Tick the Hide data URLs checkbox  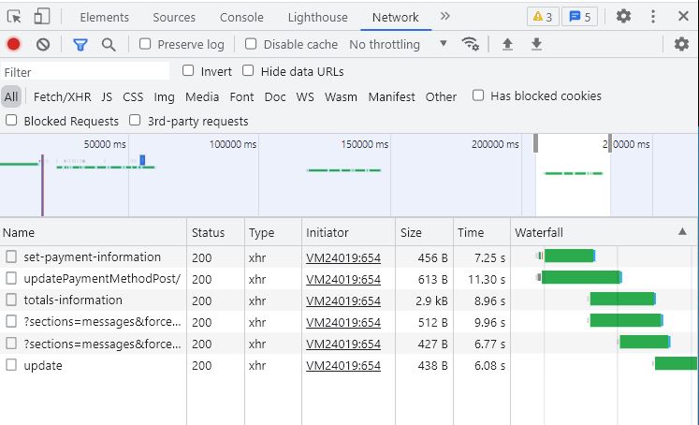248,71
